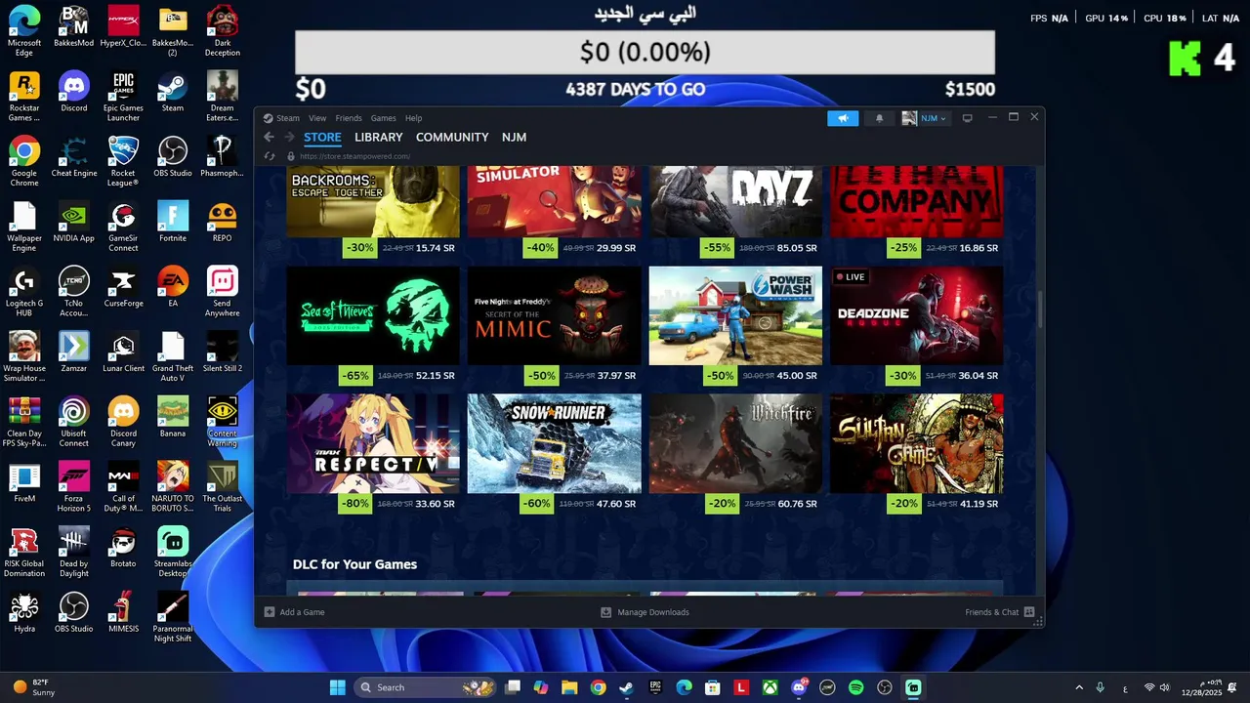Select the Logitech G HUB icon
1250x703 pixels.
[24, 292]
